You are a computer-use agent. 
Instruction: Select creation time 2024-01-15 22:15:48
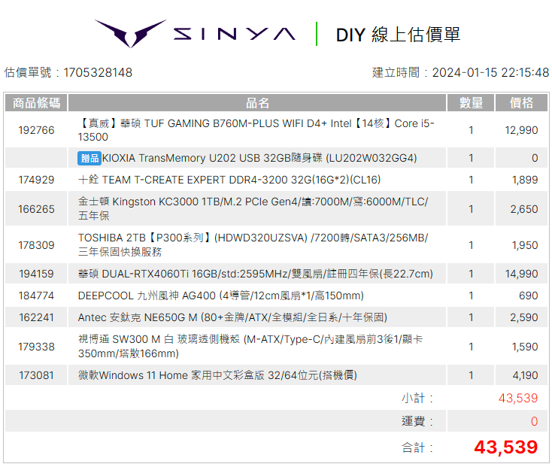click(490, 72)
